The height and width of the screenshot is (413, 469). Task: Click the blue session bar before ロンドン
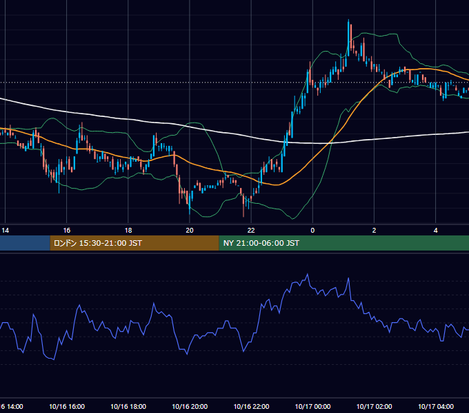25,243
